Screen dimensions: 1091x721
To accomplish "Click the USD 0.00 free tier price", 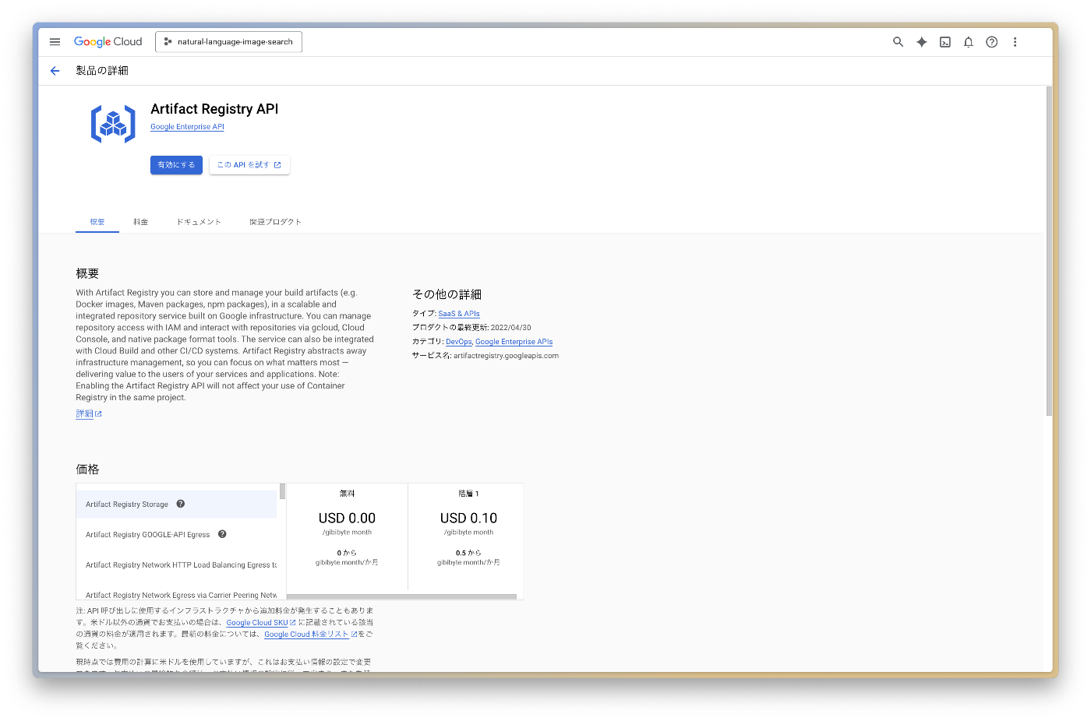I will [x=347, y=519].
